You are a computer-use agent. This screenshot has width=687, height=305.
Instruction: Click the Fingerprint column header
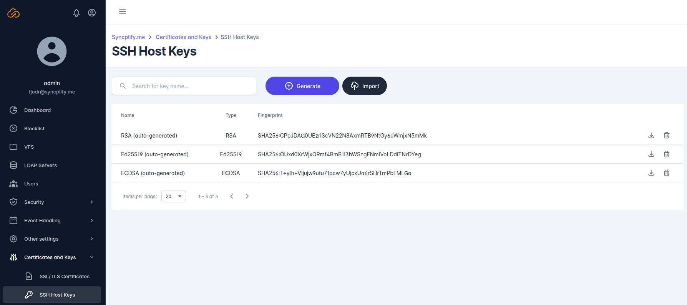(x=270, y=115)
